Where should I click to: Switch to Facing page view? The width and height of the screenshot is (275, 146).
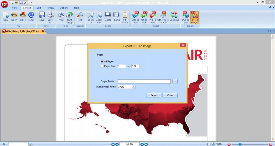pos(116,16)
